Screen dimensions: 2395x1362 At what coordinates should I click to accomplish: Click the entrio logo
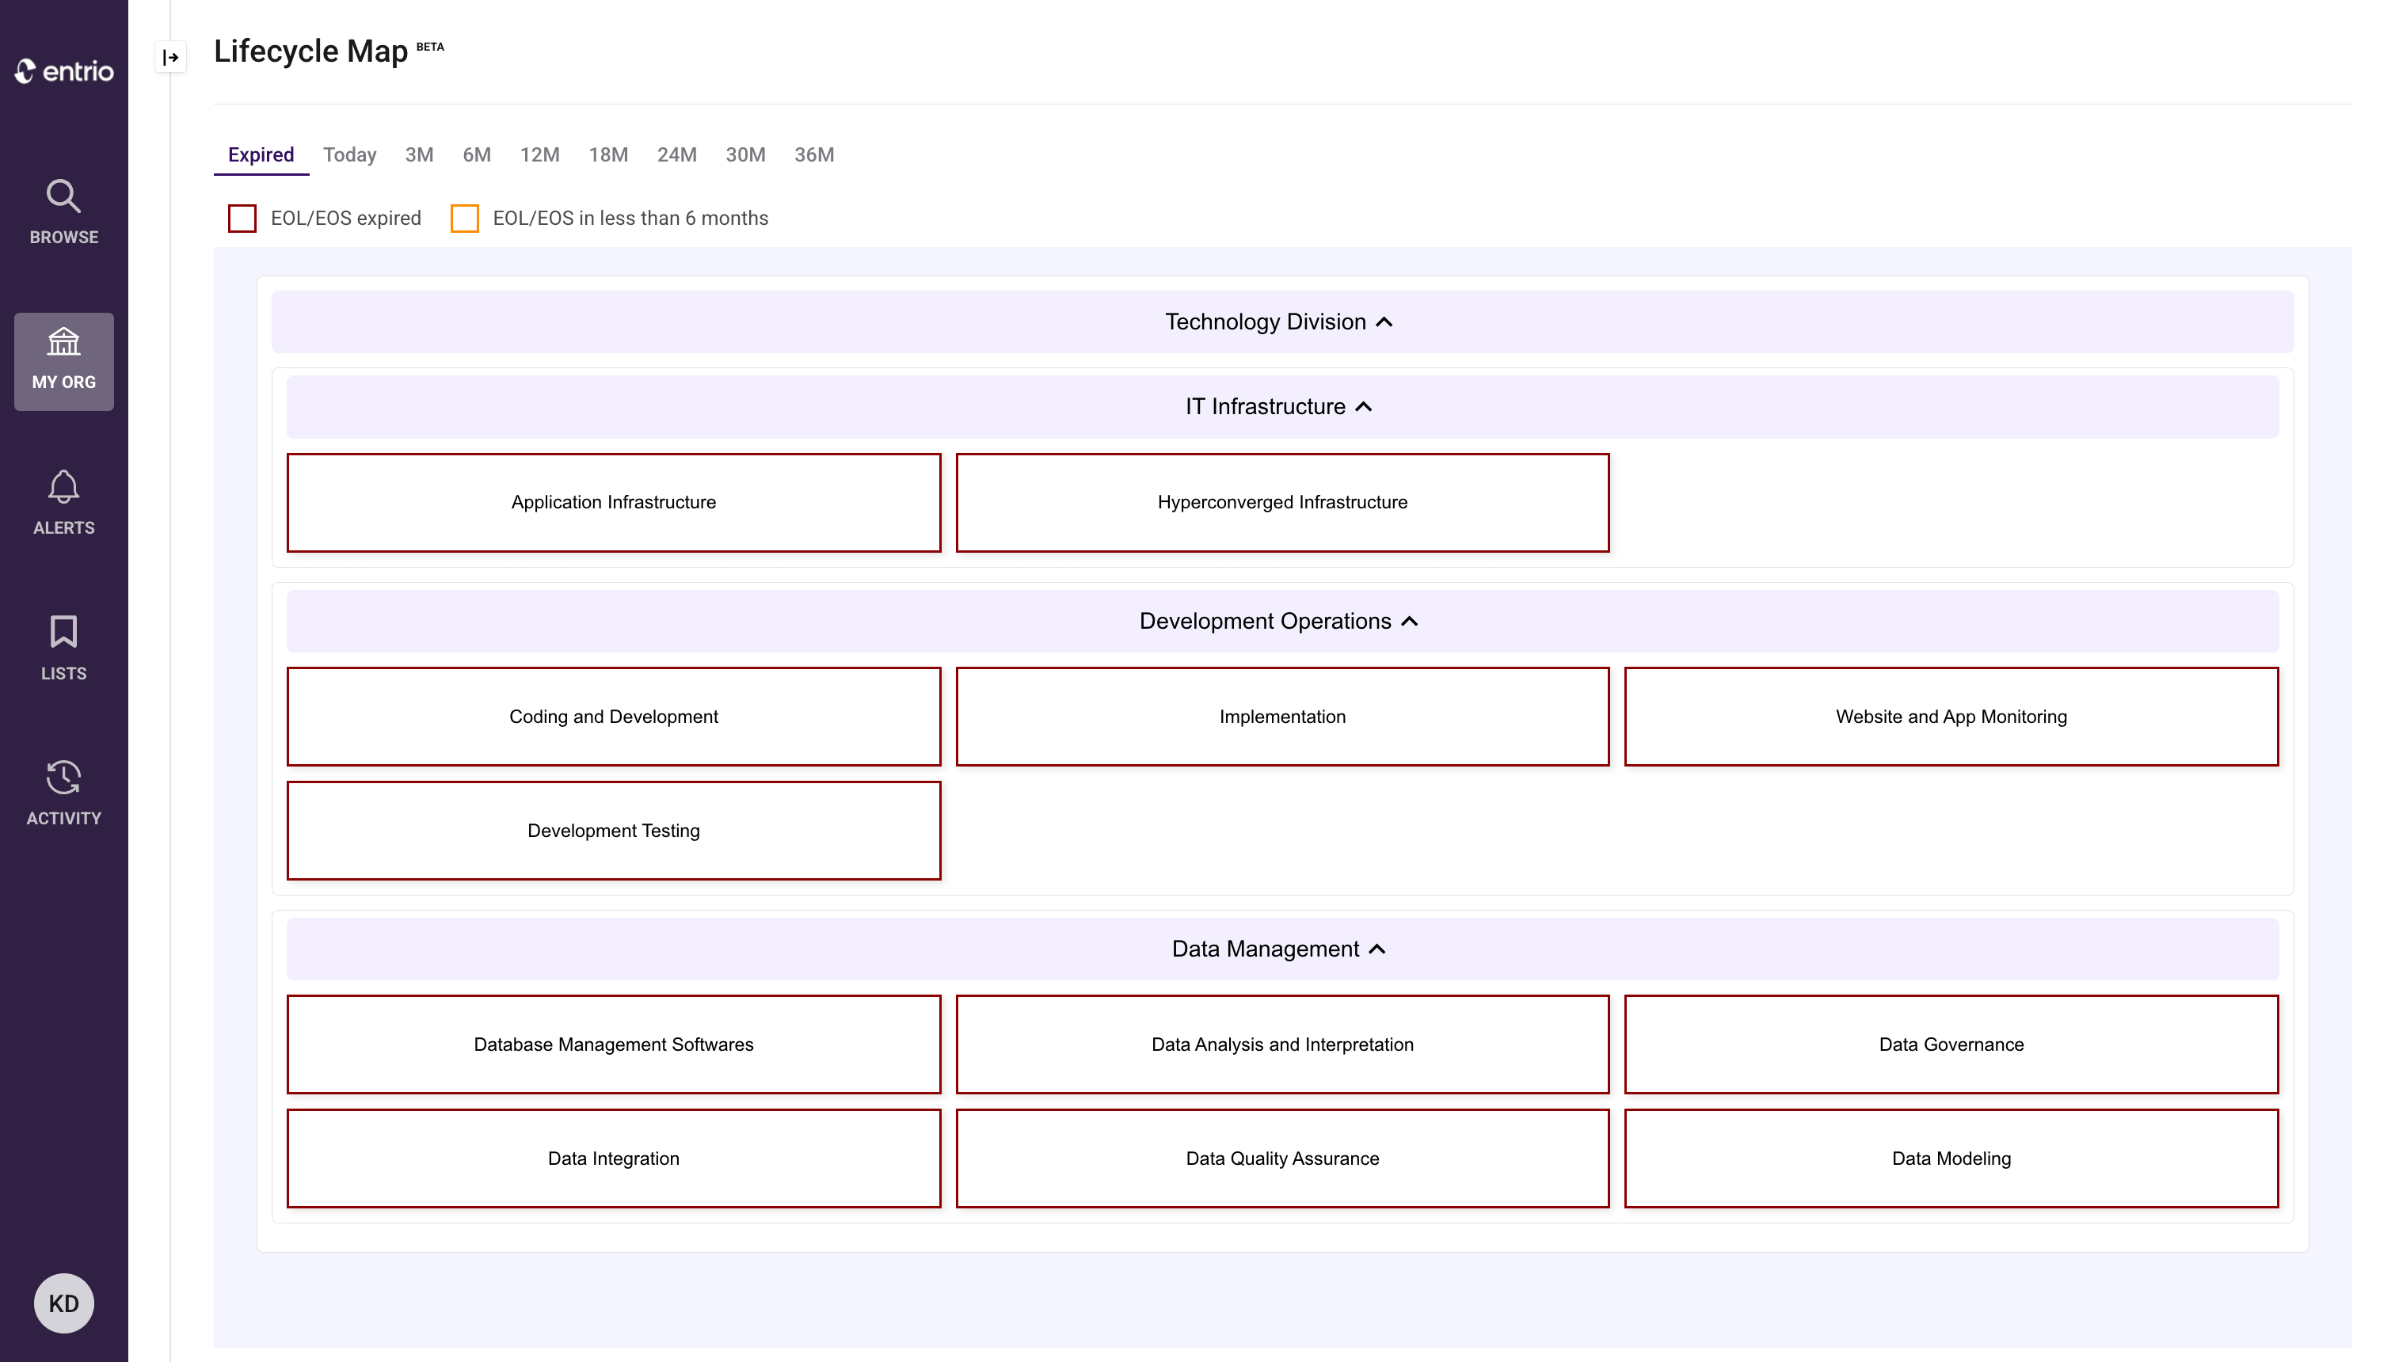coord(63,71)
